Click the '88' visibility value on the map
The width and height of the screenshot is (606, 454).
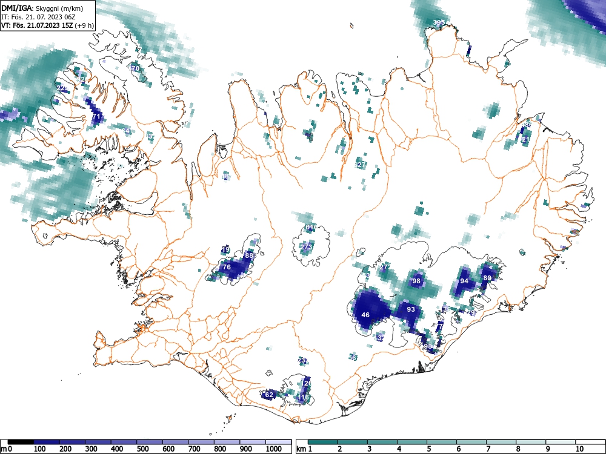tap(249, 255)
